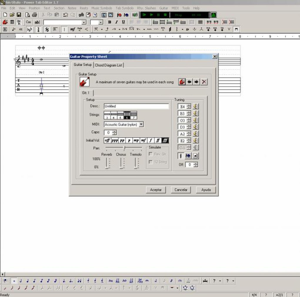Viewport: 300px width, 297px height.
Task: Toggle italic text formatting
Action: tap(116, 22)
